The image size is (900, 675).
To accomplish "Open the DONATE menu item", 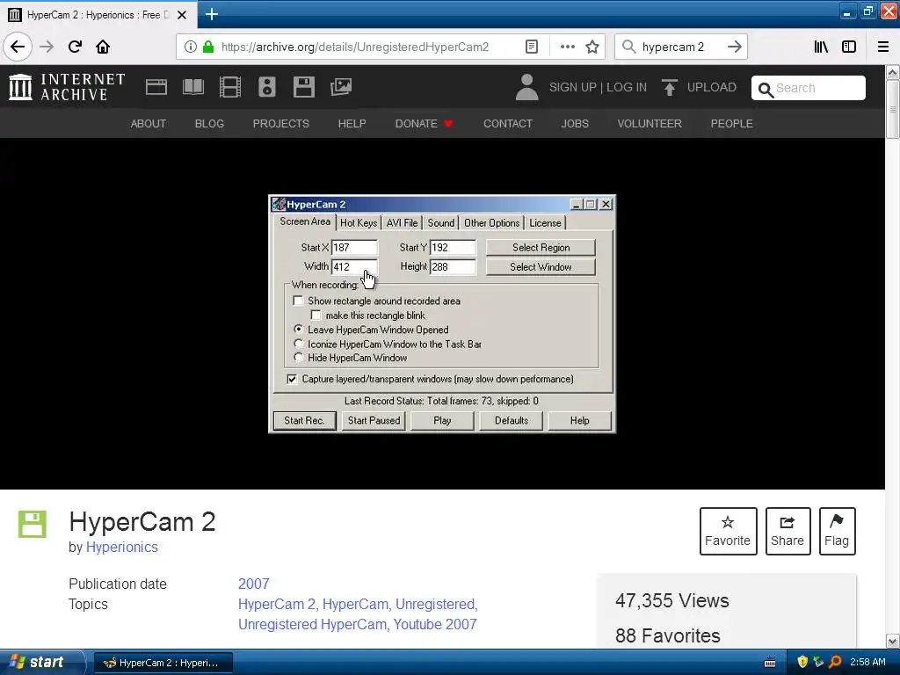I will pos(424,123).
